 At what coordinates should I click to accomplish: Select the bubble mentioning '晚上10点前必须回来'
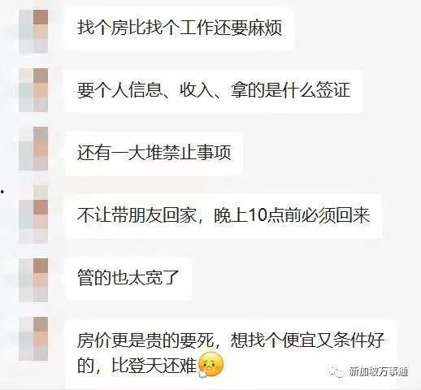click(x=224, y=216)
